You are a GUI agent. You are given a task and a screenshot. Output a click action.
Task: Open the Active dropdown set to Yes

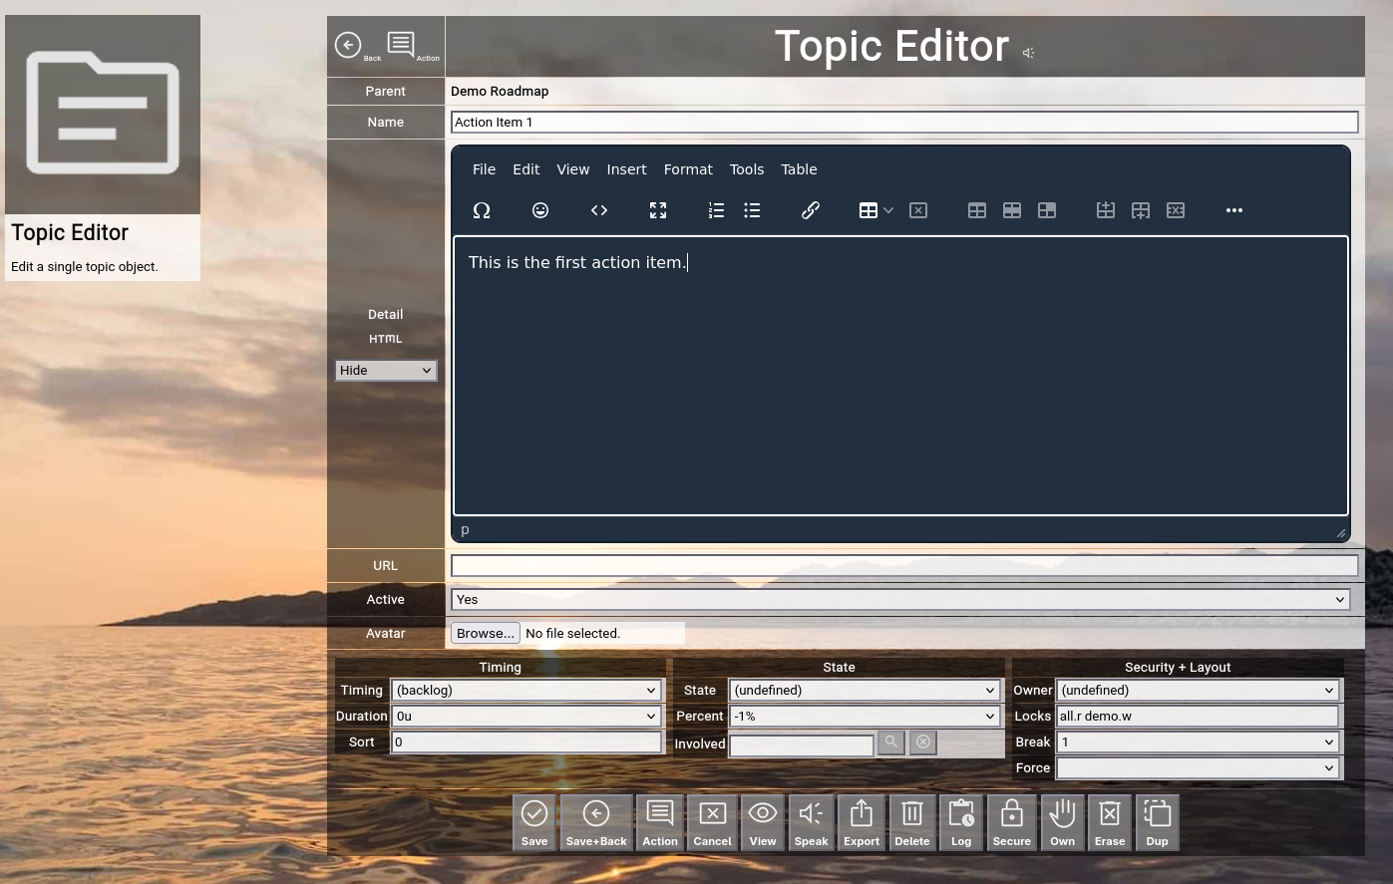click(x=900, y=599)
